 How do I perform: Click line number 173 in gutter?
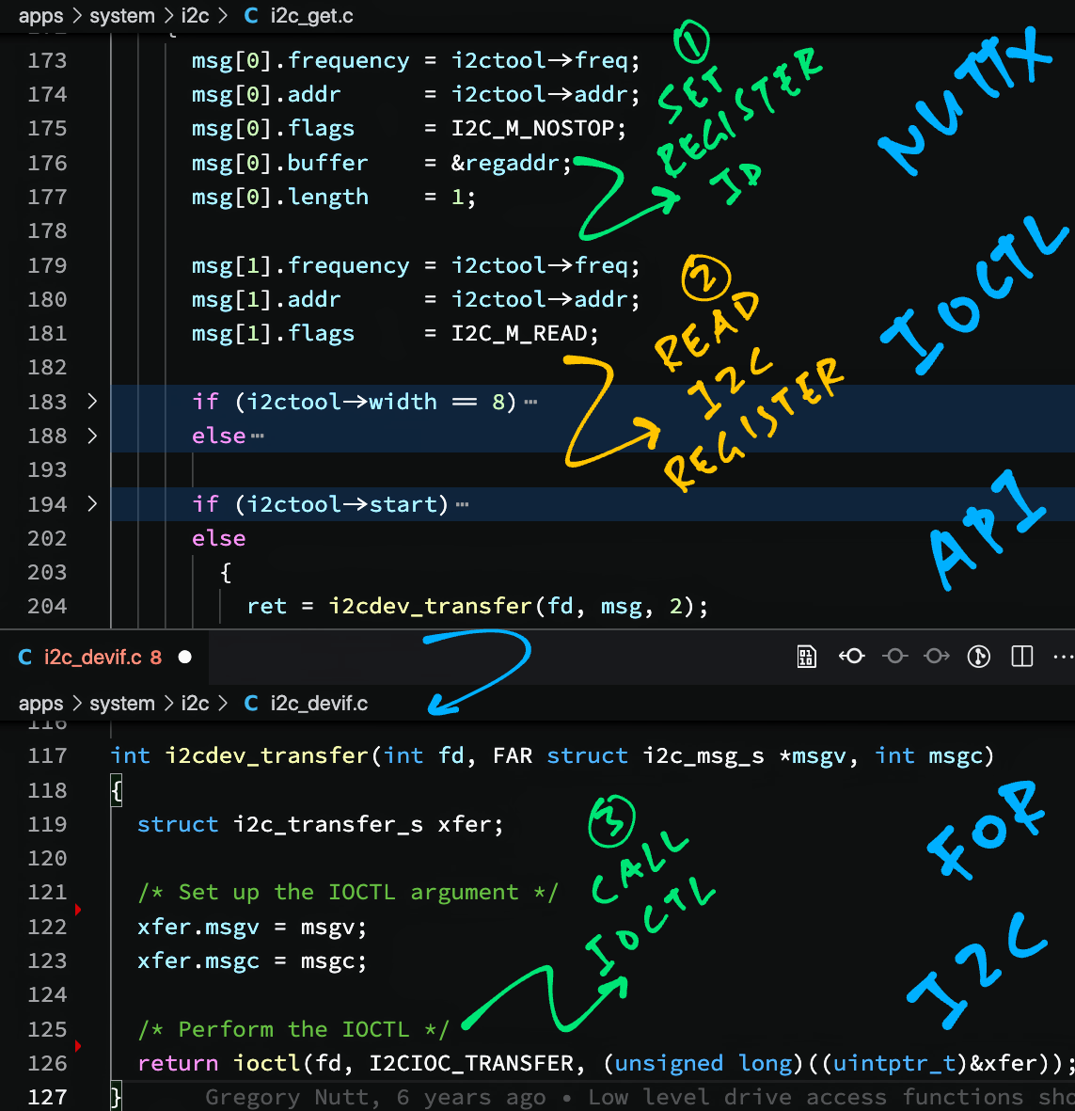point(47,60)
